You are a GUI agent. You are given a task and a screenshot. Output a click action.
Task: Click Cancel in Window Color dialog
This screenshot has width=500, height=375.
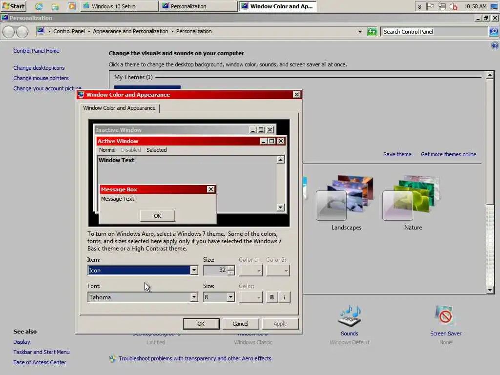point(240,324)
